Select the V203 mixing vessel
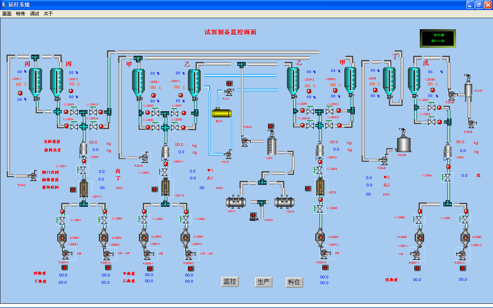 pyautogui.click(x=272, y=146)
